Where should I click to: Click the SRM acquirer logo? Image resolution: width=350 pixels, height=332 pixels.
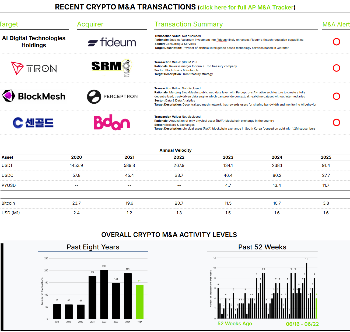[x=112, y=68]
